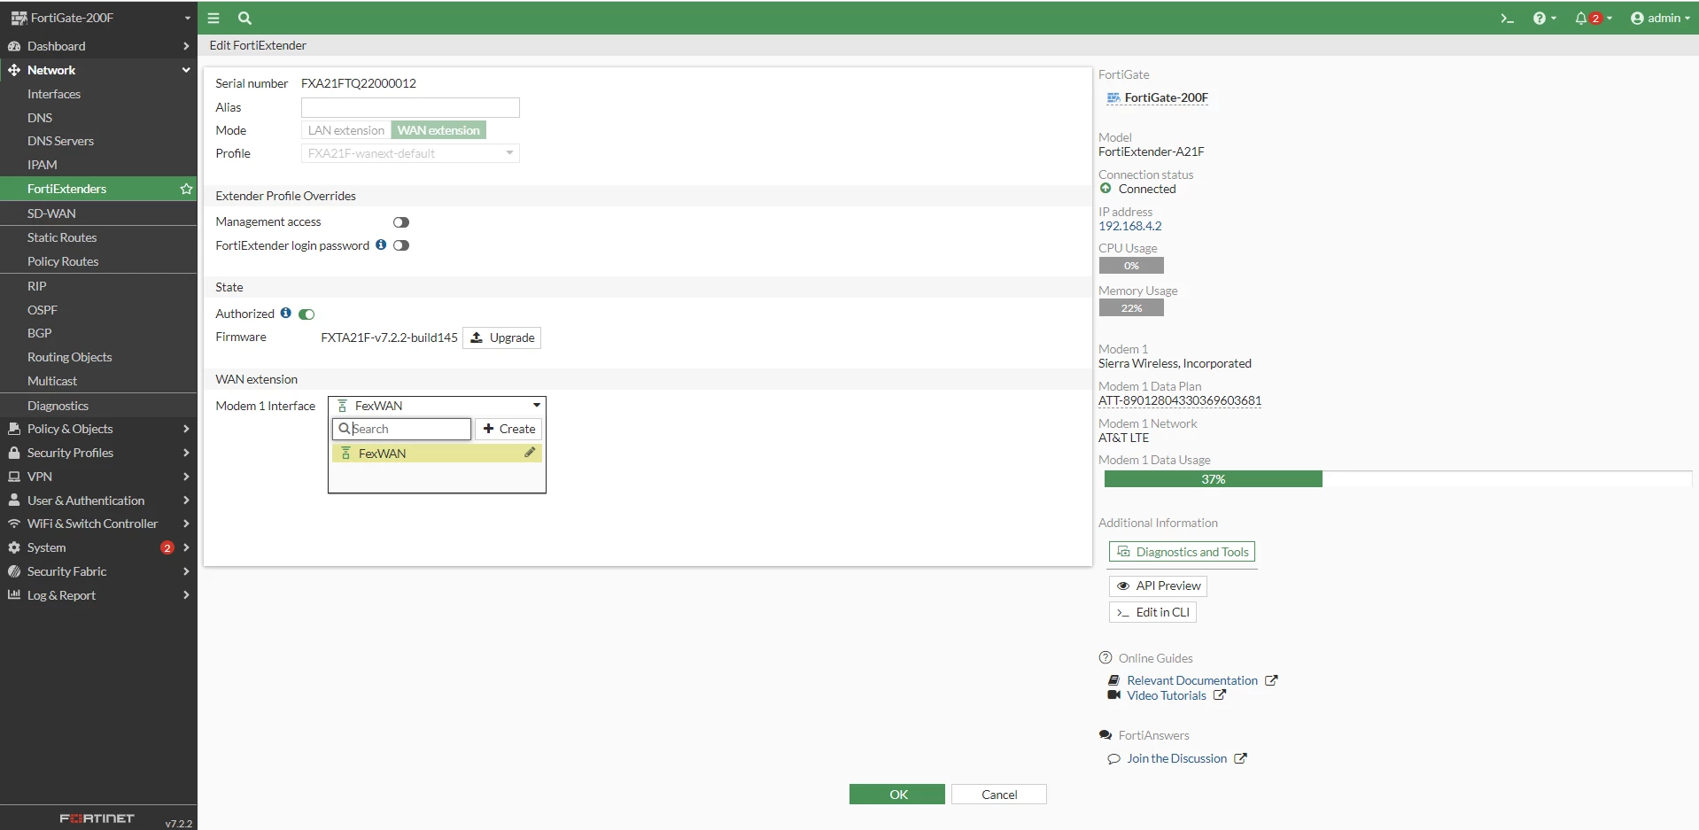The image size is (1699, 830).
Task: Click the Memory Usage 22% bar
Action: pos(1131,308)
